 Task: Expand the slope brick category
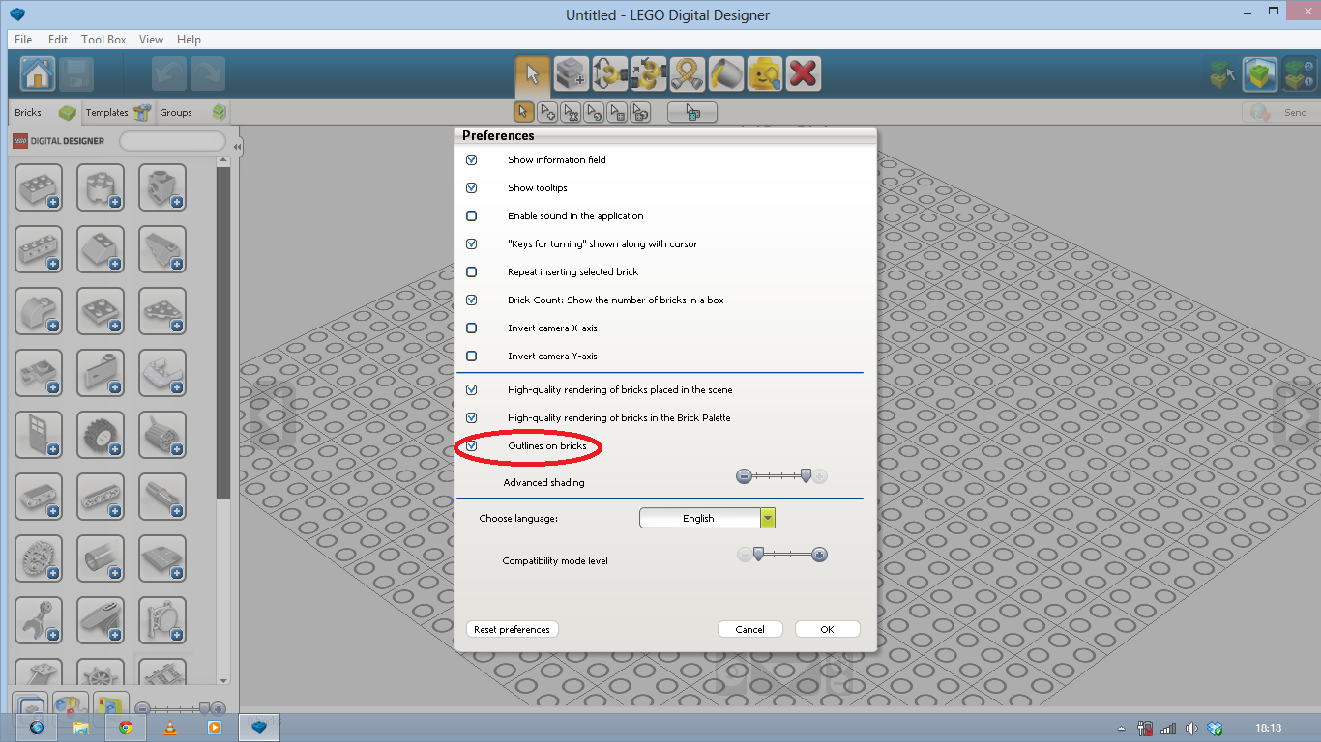point(101,249)
